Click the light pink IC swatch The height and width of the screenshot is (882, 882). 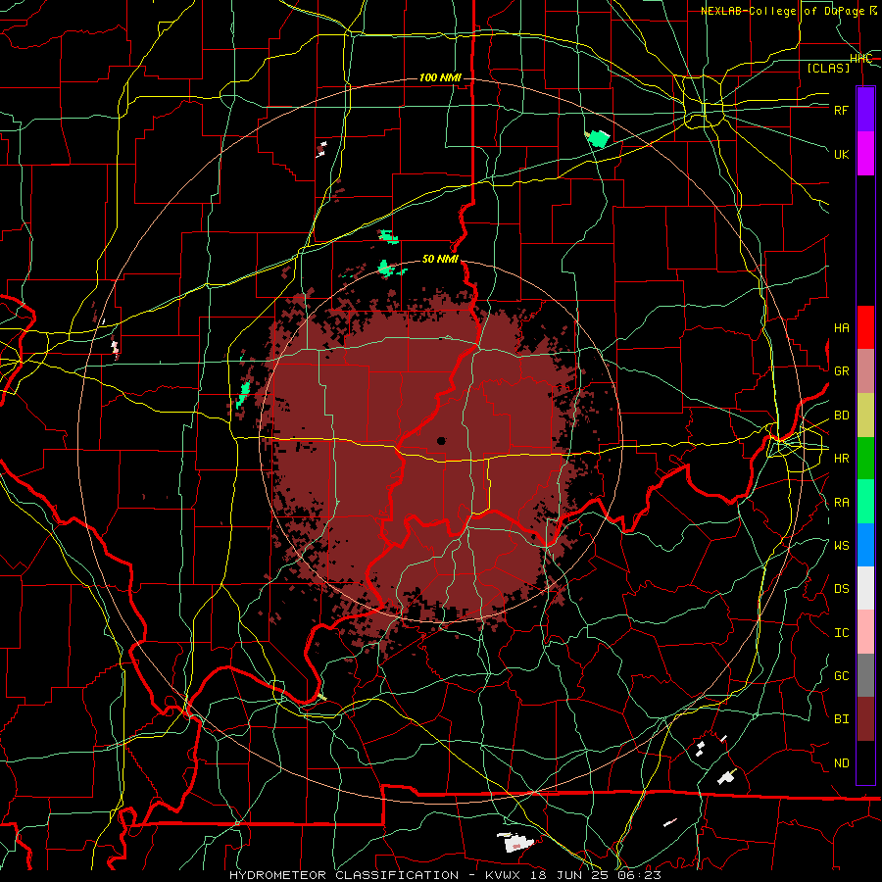pos(865,632)
